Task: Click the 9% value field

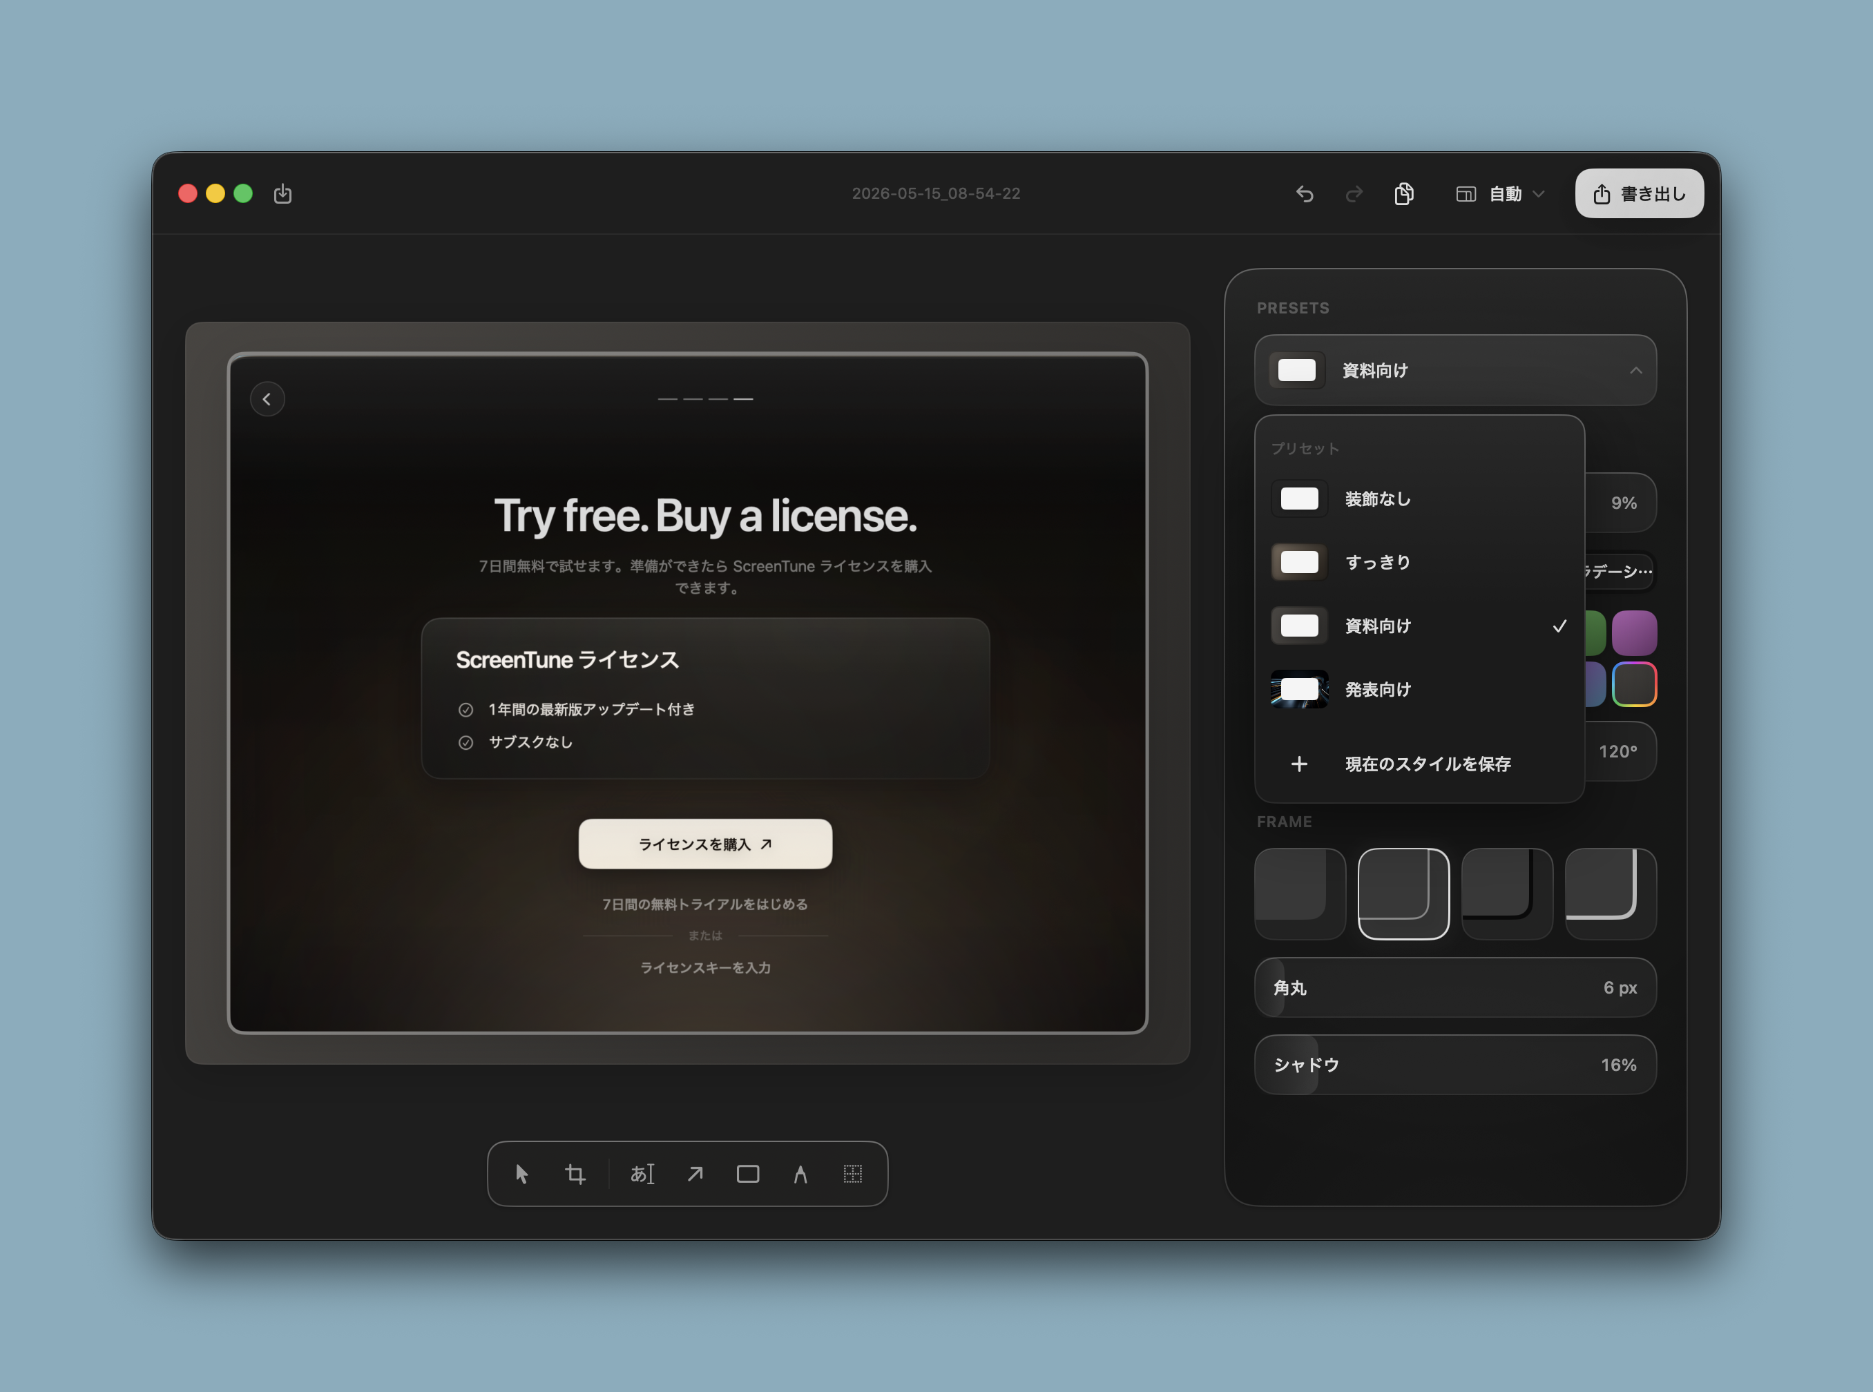Action: 1623,503
